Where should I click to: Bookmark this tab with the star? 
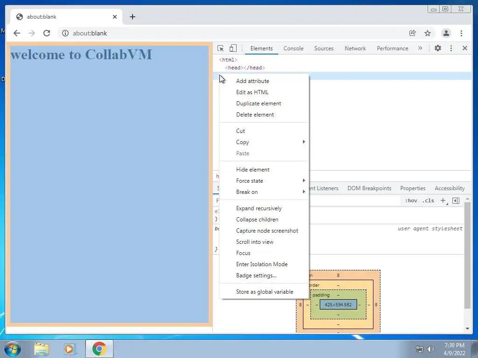click(428, 33)
